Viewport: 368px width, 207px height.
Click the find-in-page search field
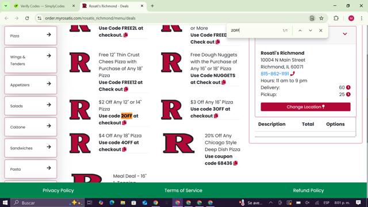[x=255, y=30]
